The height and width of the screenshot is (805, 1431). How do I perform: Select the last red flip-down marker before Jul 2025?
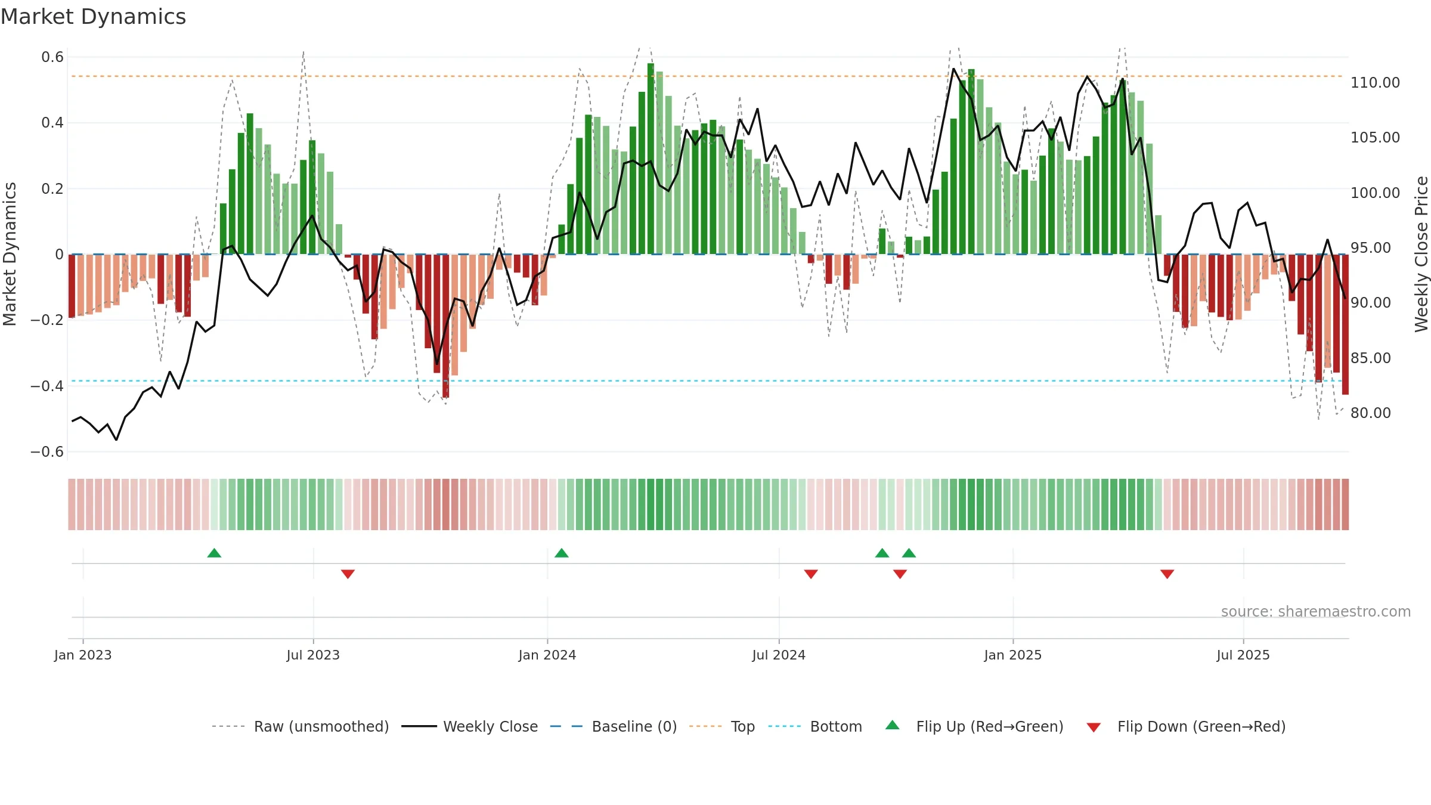coord(1167,574)
